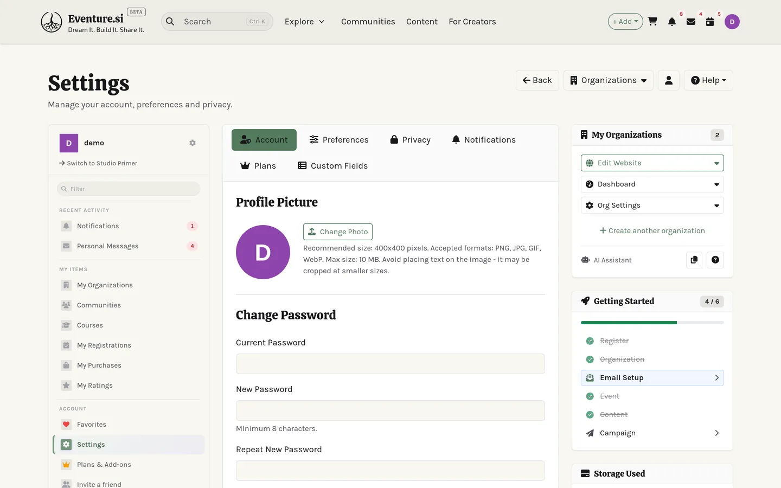Click the Back button
This screenshot has width=781, height=488.
click(537, 80)
